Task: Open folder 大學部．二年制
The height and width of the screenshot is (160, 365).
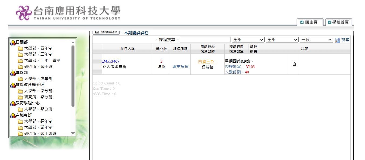Action: click(38, 54)
